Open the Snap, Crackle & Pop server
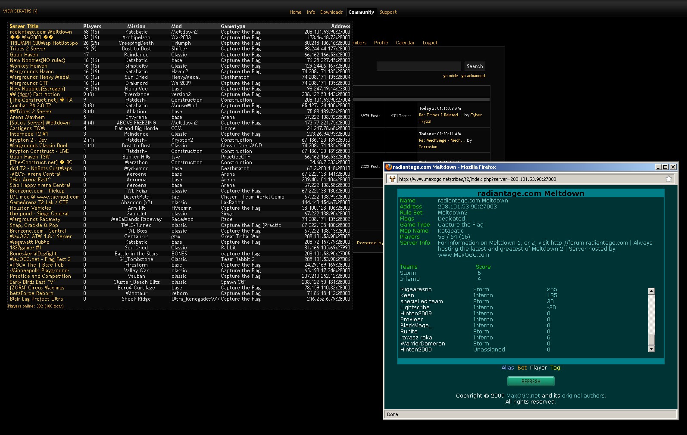 click(34, 225)
